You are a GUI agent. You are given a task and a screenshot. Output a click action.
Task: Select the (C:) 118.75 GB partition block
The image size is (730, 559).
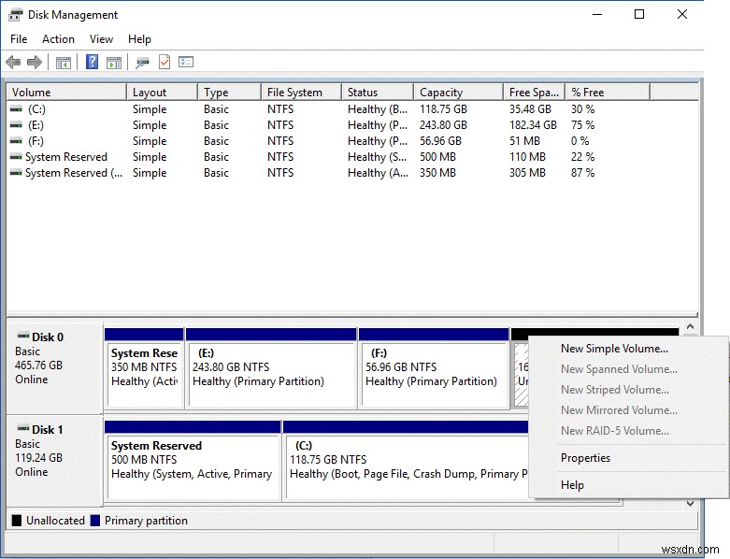[x=406, y=461]
